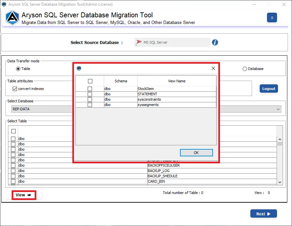Check the StockItem view checkbox
292x226 pixels.
[90, 89]
